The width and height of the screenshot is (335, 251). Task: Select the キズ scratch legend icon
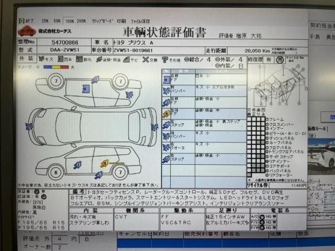(41, 59)
